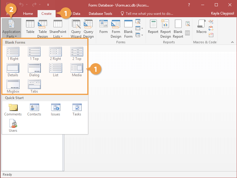This screenshot has height=178, width=237.
Task: Expand the SharePoint Lists dropdown
Action: (58, 30)
